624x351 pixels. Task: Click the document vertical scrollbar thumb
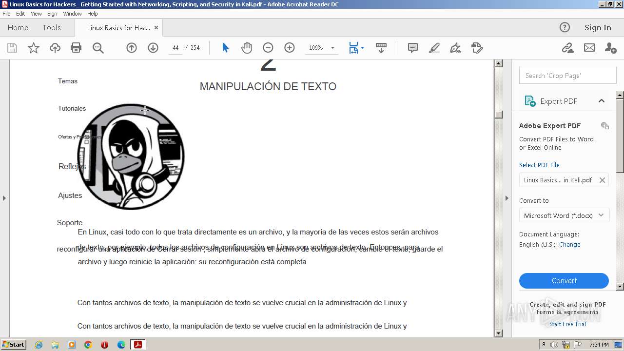pos(498,114)
